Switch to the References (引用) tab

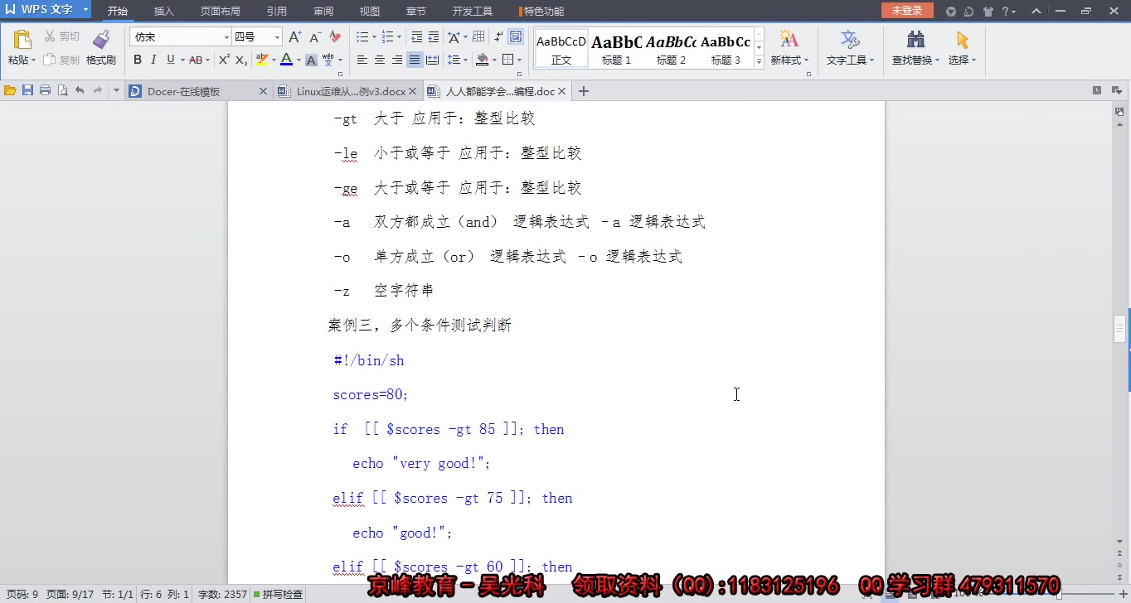point(277,11)
